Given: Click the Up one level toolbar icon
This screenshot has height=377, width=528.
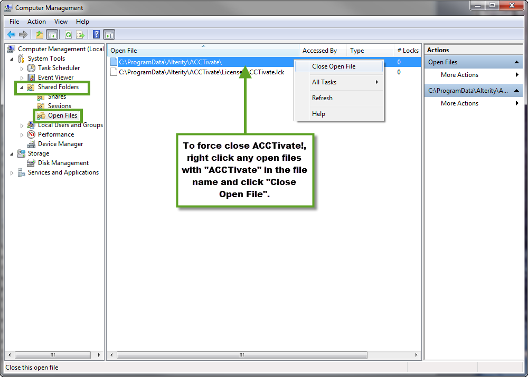Looking at the screenshot, I should (x=40, y=34).
